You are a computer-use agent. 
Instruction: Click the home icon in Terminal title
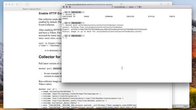coord(112,7)
